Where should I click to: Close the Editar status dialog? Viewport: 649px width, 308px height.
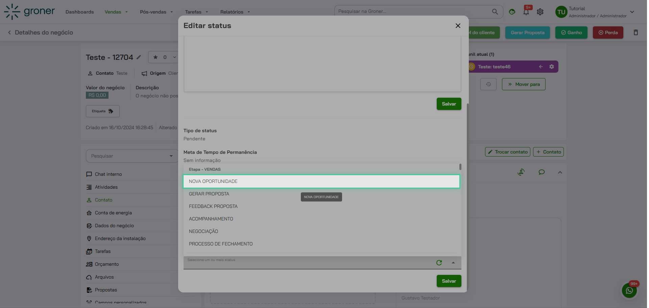click(x=458, y=26)
